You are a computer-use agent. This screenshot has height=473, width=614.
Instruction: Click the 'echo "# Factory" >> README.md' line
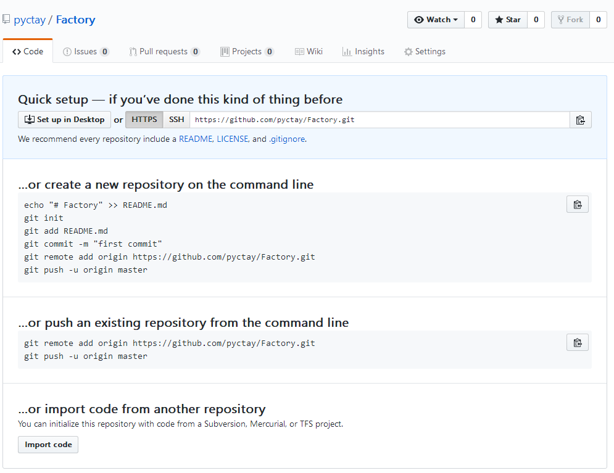click(96, 205)
